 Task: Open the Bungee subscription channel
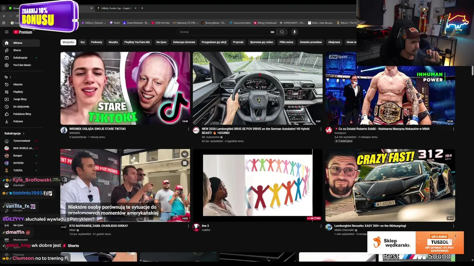point(21,156)
